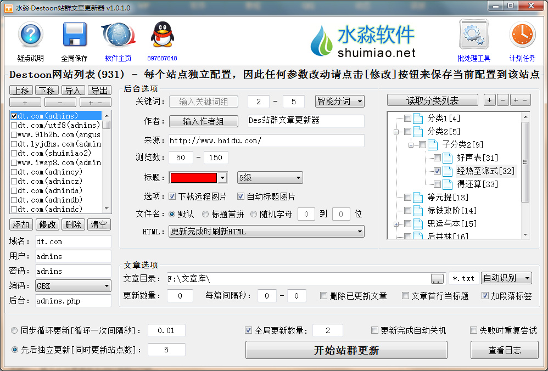Select www.91b2b.com site row

point(56,134)
